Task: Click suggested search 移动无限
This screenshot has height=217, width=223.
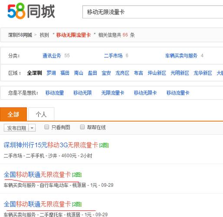Action: coord(82,93)
